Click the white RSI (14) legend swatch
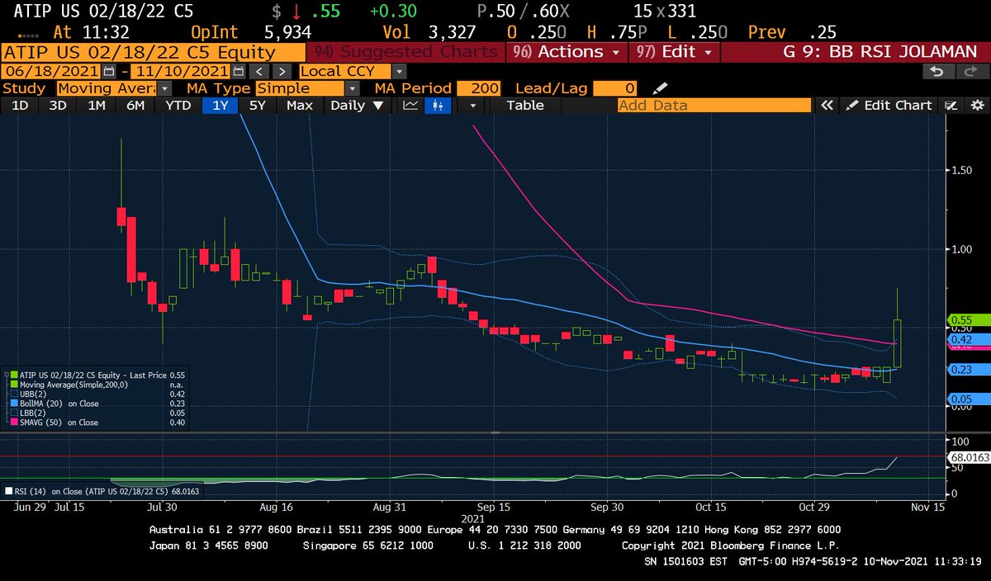 coord(9,491)
